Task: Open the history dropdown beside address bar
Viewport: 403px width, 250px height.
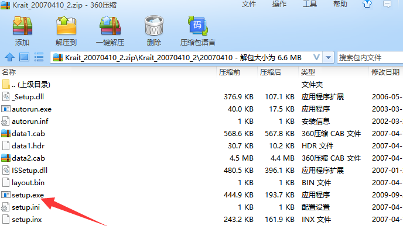Action: (328, 57)
